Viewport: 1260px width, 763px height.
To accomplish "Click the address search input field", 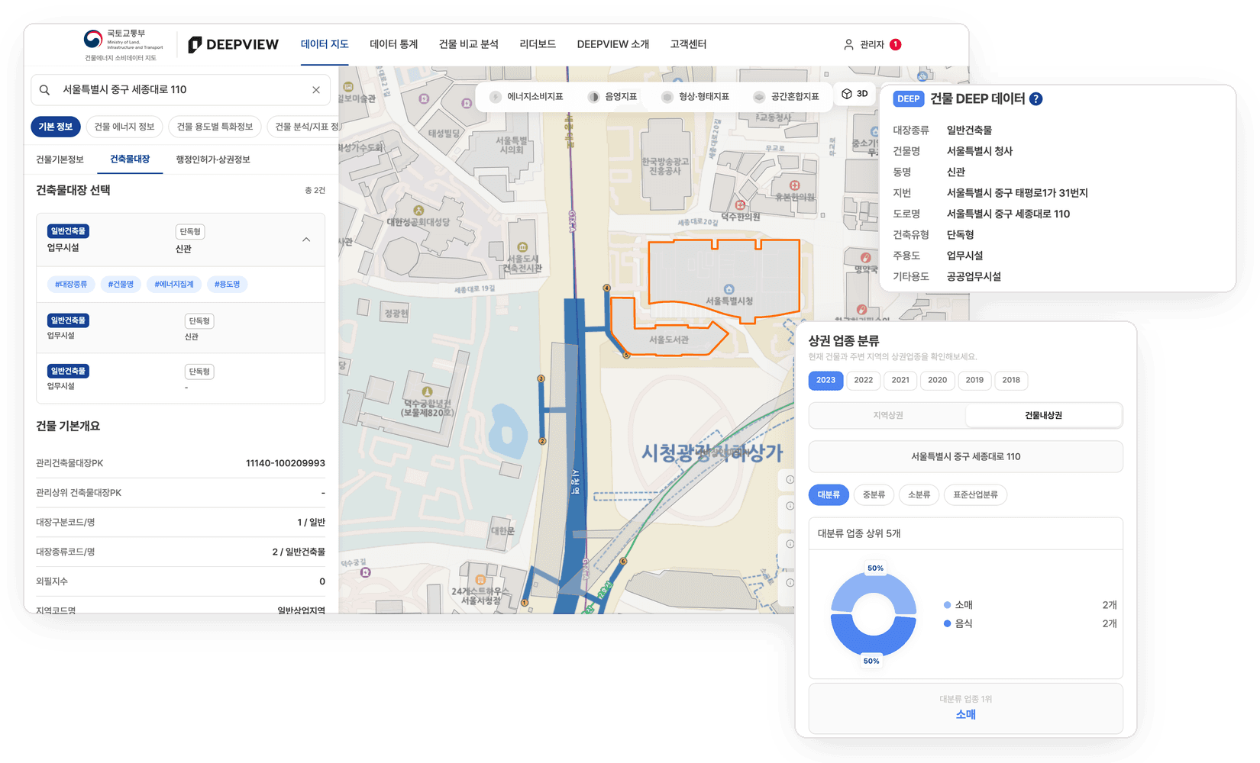I will (180, 90).
